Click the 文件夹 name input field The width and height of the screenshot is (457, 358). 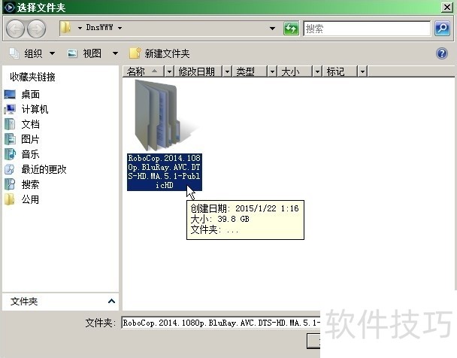pyautogui.click(x=221, y=323)
